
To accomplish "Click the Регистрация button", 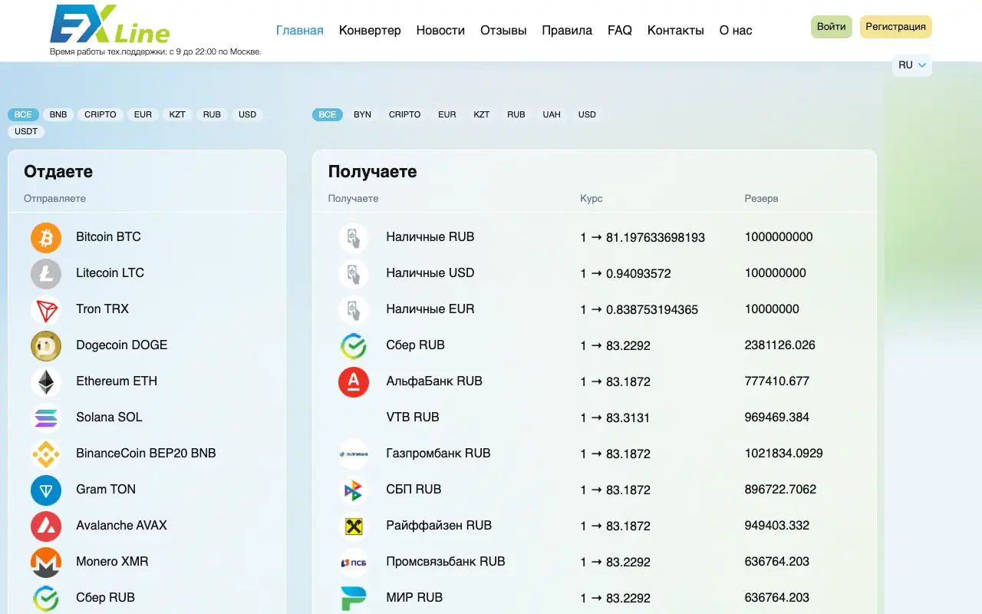I will coord(896,27).
